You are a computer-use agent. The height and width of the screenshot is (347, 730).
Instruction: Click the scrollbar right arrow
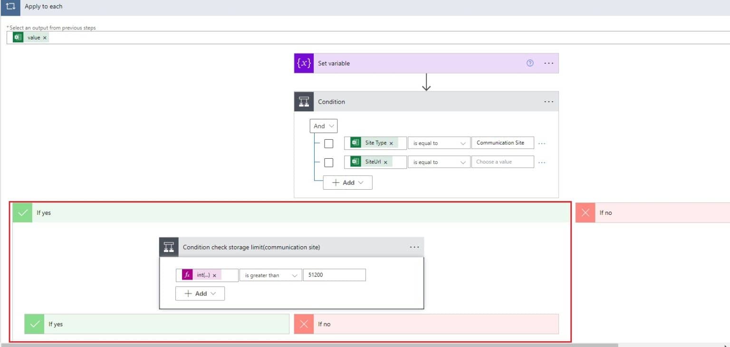pos(726,345)
